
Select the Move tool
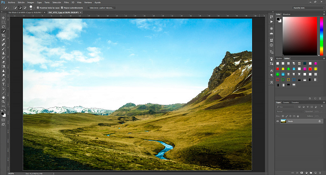click(x=3, y=18)
